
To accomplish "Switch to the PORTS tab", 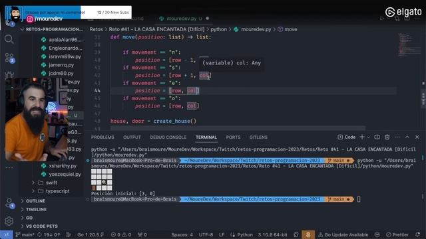I will pyautogui.click(x=233, y=137).
